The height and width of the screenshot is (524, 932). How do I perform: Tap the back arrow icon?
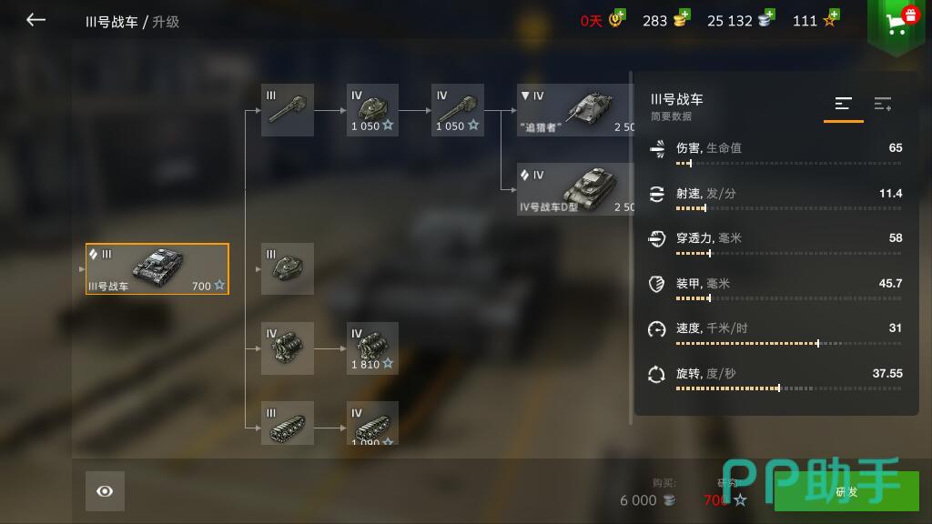(35, 20)
